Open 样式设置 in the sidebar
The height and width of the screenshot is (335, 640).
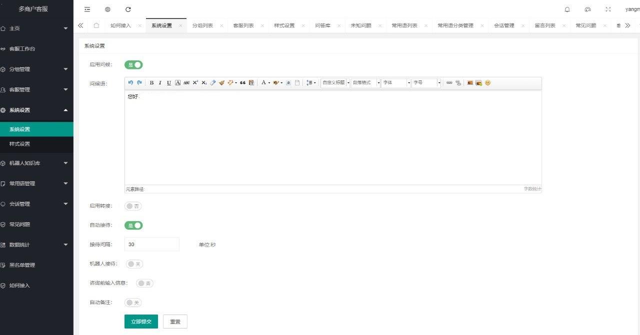tap(20, 144)
